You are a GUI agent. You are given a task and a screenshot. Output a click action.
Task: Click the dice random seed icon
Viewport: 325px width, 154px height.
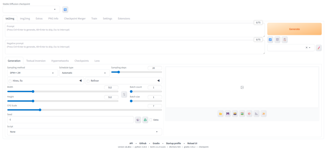tap(138, 120)
